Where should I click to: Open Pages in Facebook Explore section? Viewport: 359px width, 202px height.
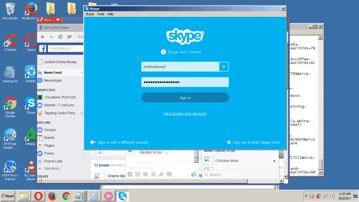[x=49, y=145]
